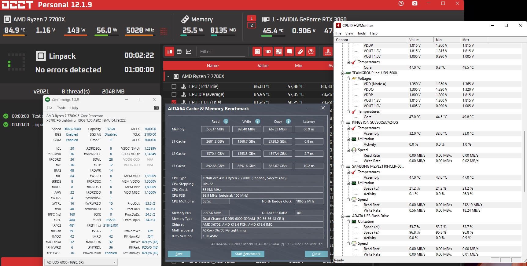Screen dimensions: 527x266
Task: Collapse Speed node under KINGSTON drive
Action: coord(348,150)
